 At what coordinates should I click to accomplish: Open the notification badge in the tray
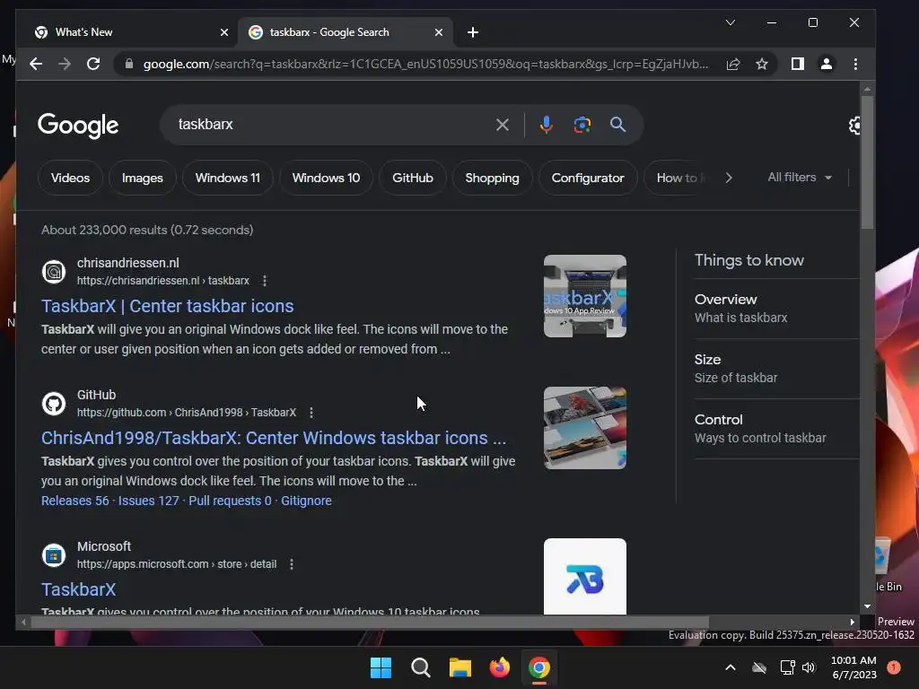coord(894,667)
